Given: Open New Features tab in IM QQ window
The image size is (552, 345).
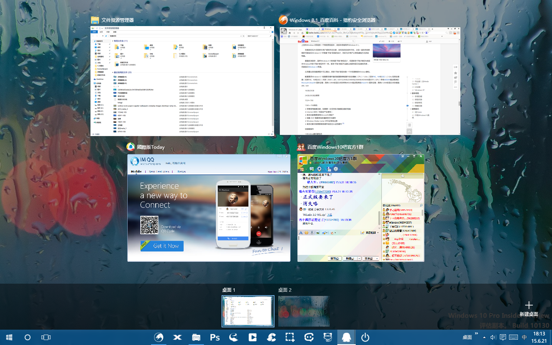Looking at the screenshot, I should click(x=159, y=171).
